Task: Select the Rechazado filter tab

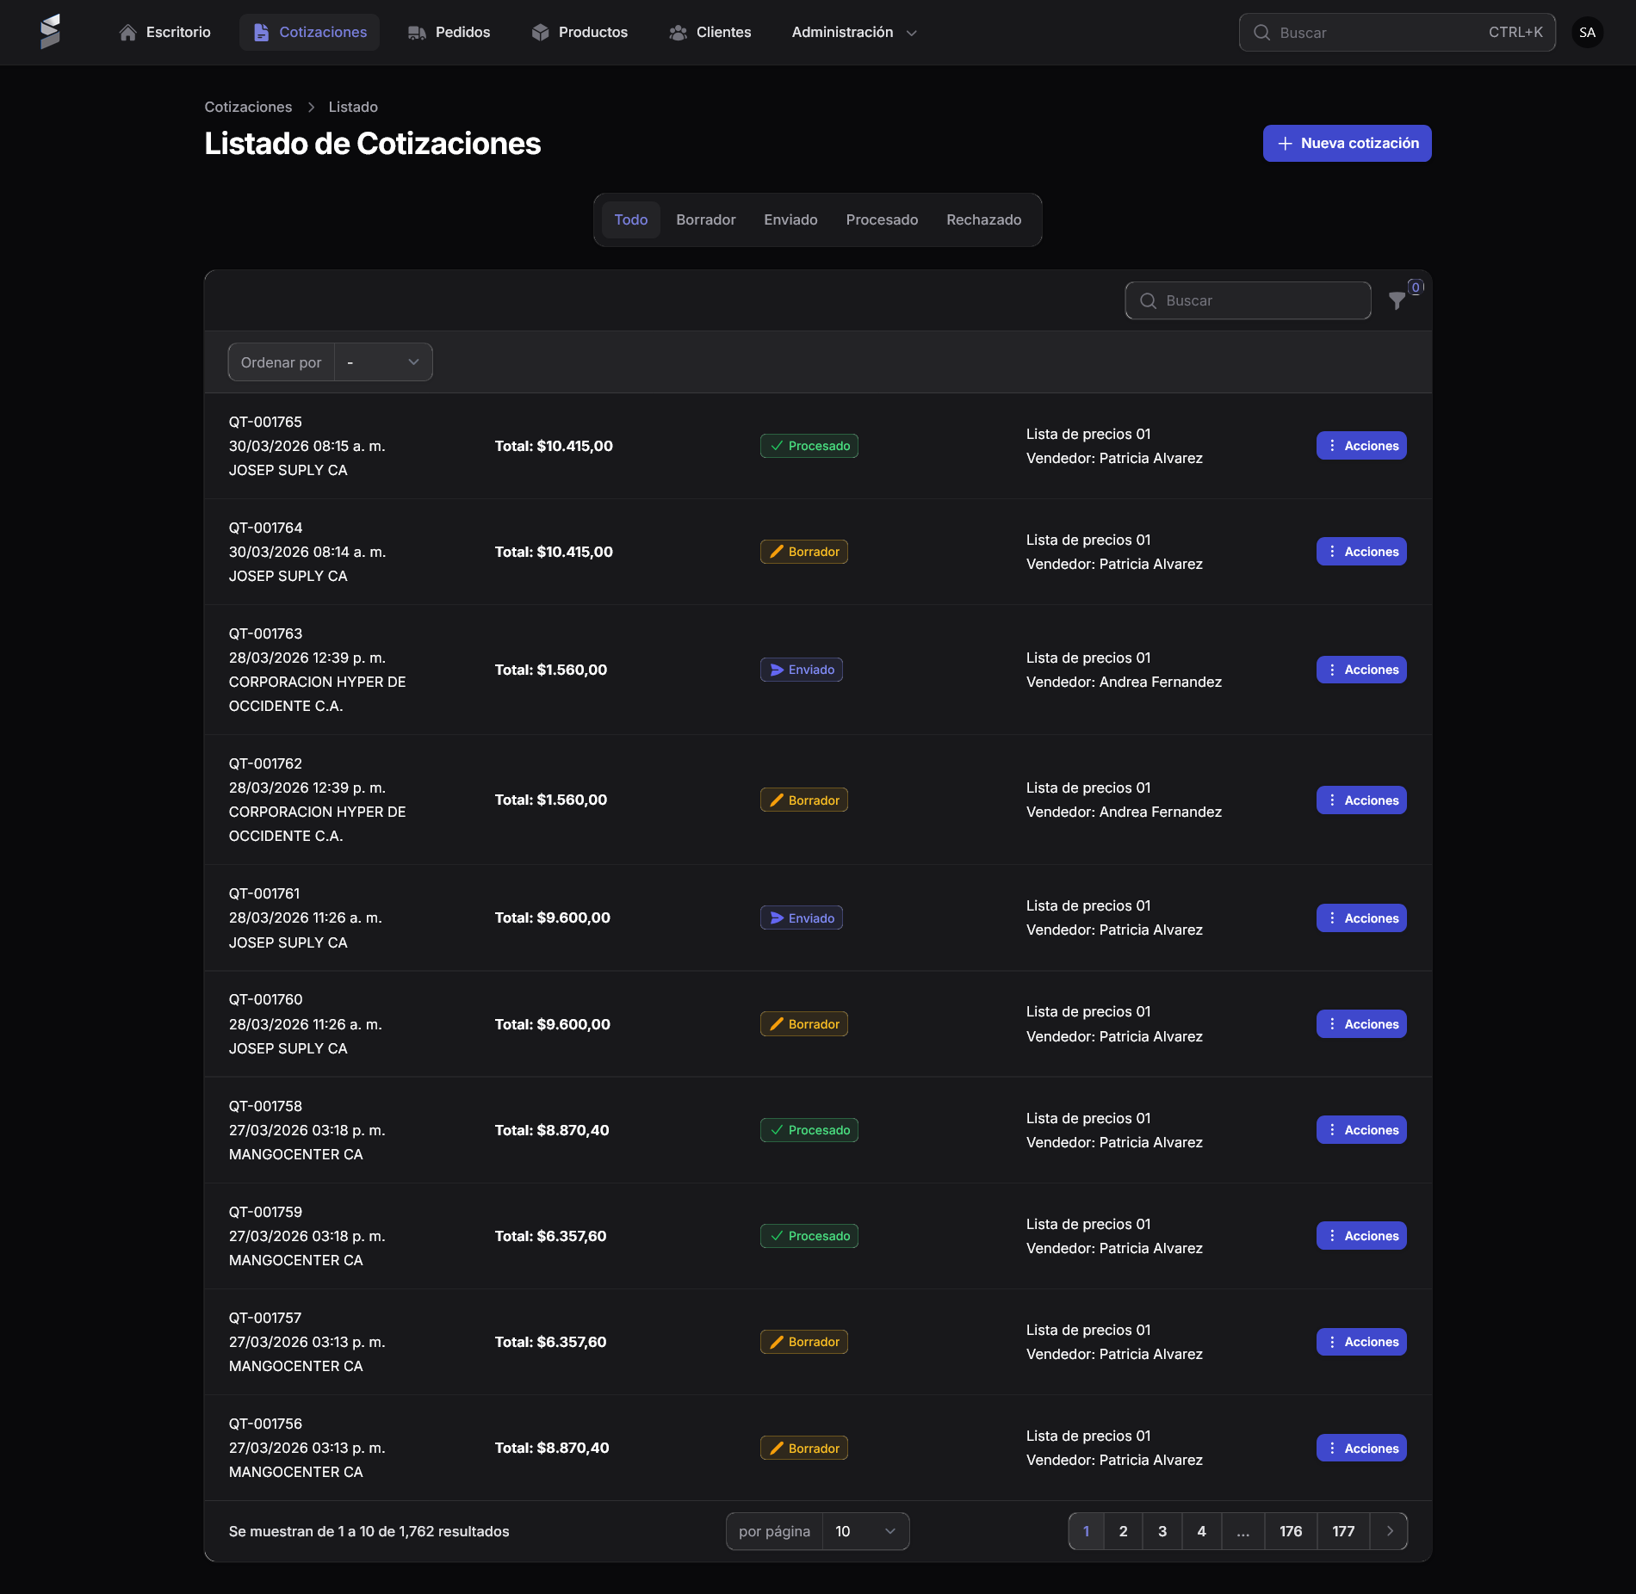Action: (982, 219)
